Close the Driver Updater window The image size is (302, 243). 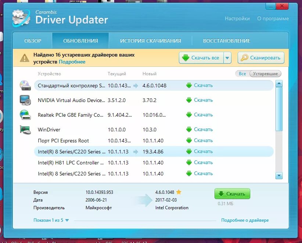[282, 7]
